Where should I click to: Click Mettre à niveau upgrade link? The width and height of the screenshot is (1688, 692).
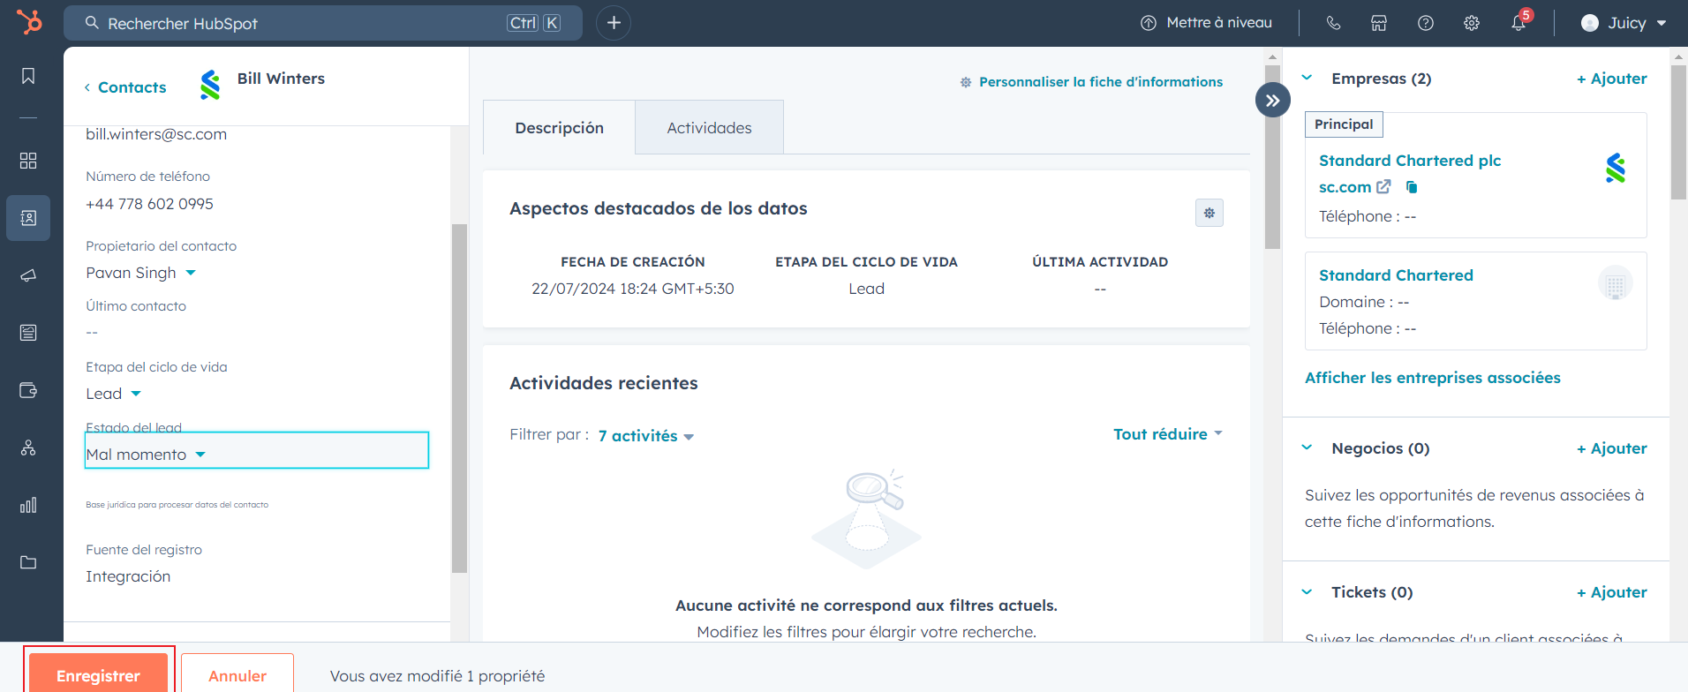[x=1219, y=23]
